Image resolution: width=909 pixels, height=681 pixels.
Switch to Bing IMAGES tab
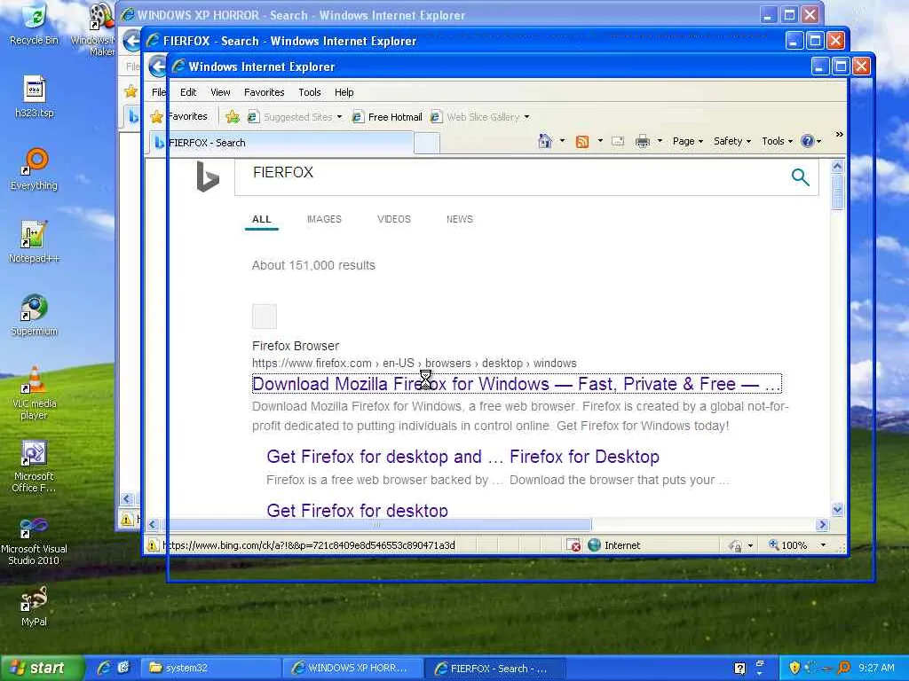[324, 219]
